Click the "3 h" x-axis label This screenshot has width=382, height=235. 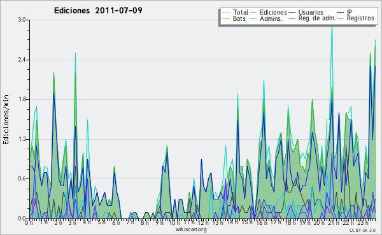(x=72, y=222)
